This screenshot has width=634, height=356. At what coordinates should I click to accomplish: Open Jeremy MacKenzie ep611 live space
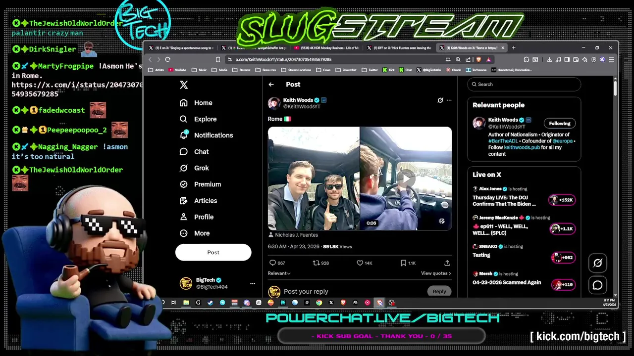pos(524,226)
